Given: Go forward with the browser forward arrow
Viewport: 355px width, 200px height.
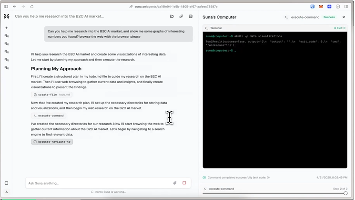Looking at the screenshot, I should pyautogui.click(x=23, y=7).
